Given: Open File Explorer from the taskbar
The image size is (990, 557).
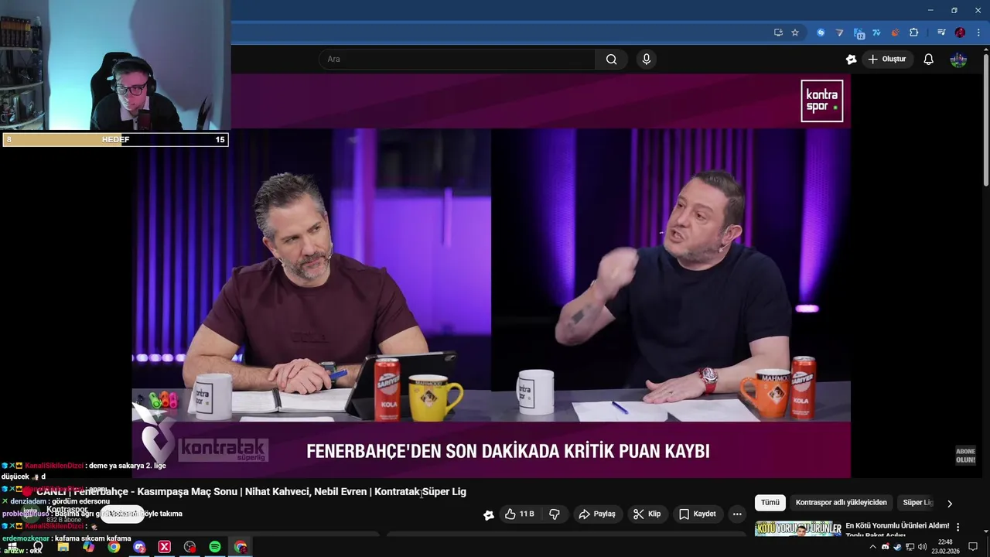Looking at the screenshot, I should (63, 547).
